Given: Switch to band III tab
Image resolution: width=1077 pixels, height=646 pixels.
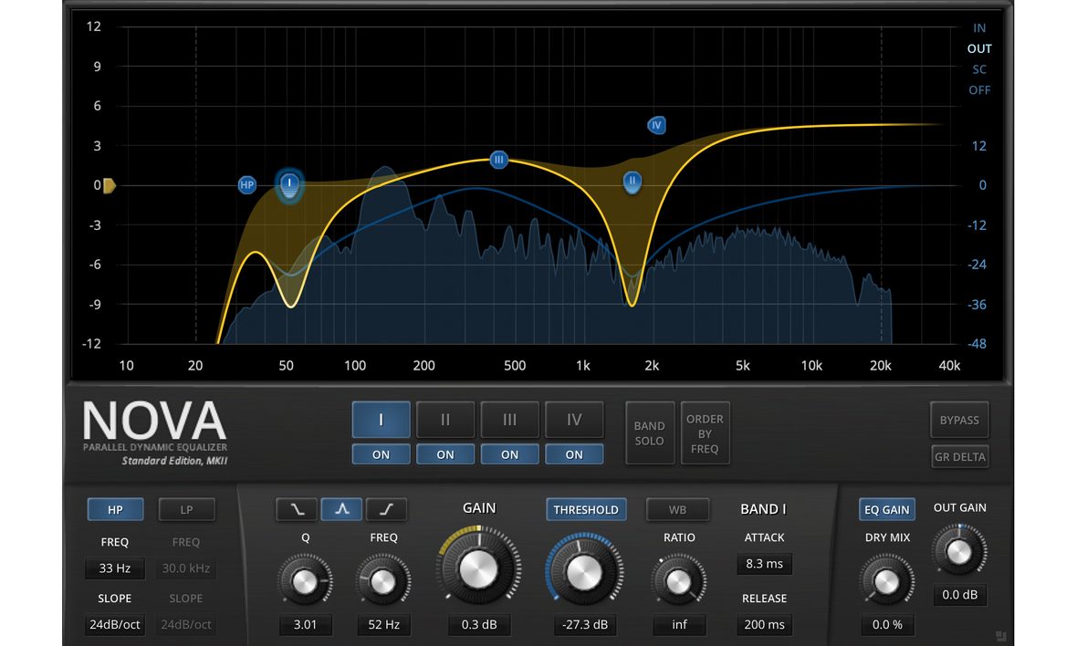Looking at the screenshot, I should pyautogui.click(x=509, y=420).
